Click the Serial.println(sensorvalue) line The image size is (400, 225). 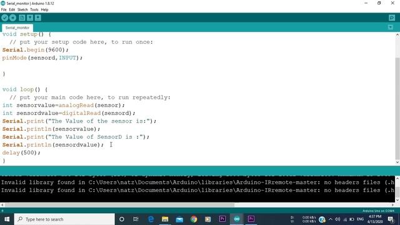(51, 129)
